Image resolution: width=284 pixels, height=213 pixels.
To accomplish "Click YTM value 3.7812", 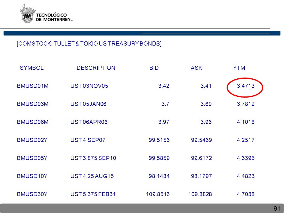I will (246, 104).
